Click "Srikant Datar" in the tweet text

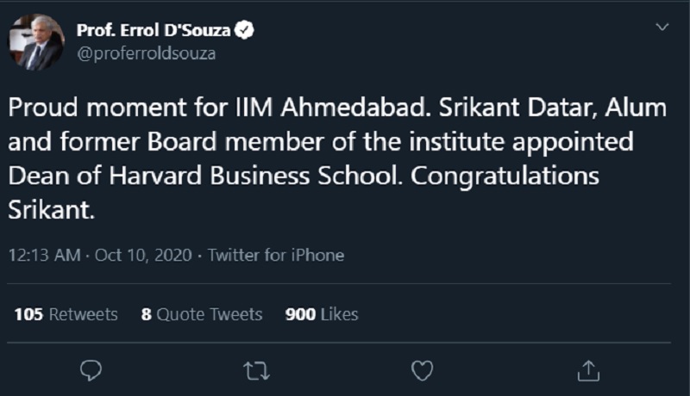click(x=506, y=110)
